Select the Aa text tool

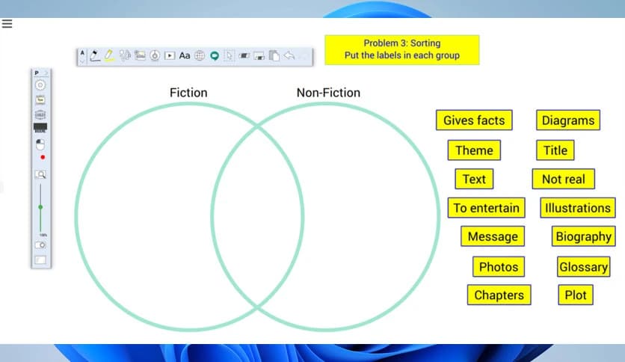184,56
